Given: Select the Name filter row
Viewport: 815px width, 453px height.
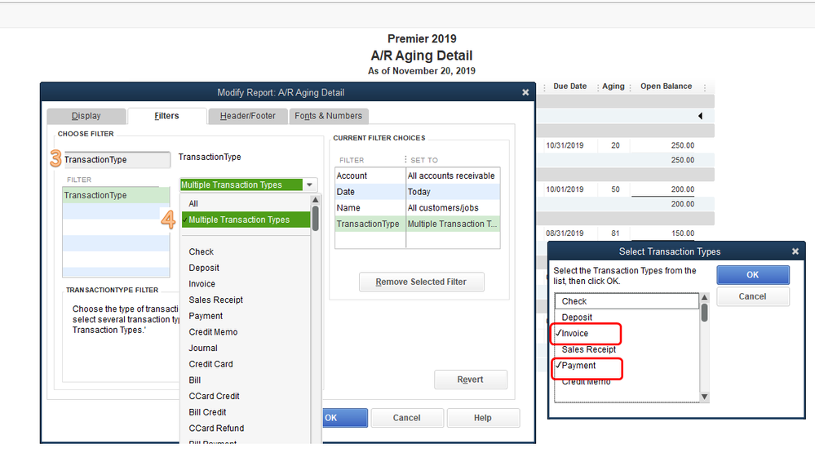Looking at the screenshot, I should click(418, 208).
